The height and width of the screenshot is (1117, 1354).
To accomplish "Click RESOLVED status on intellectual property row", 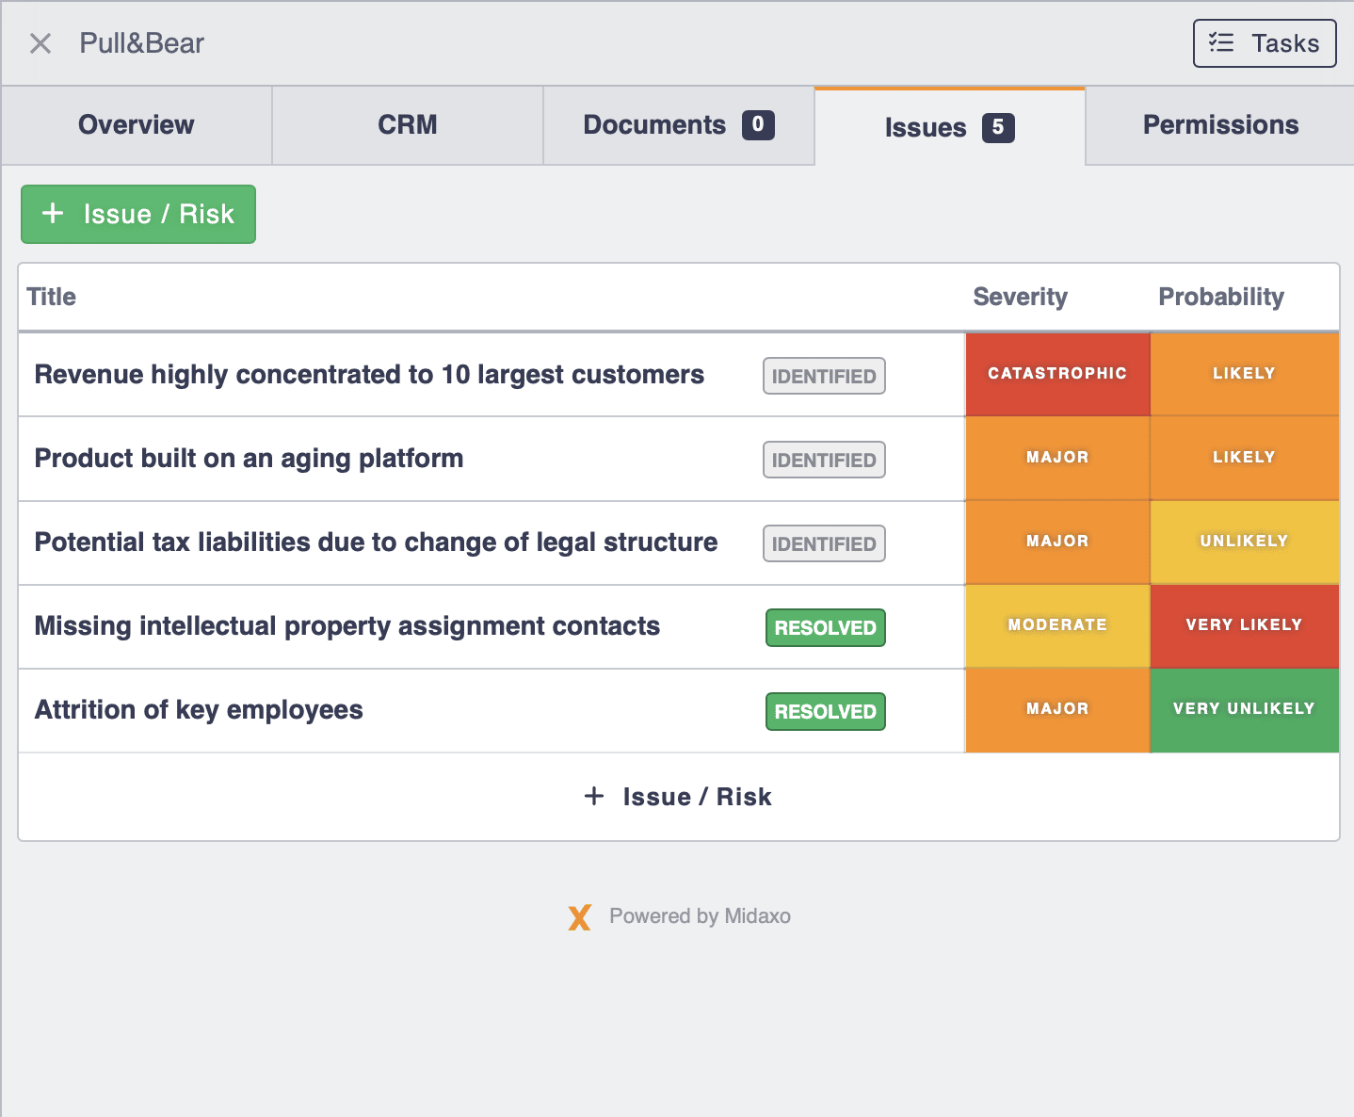I will pos(826,627).
